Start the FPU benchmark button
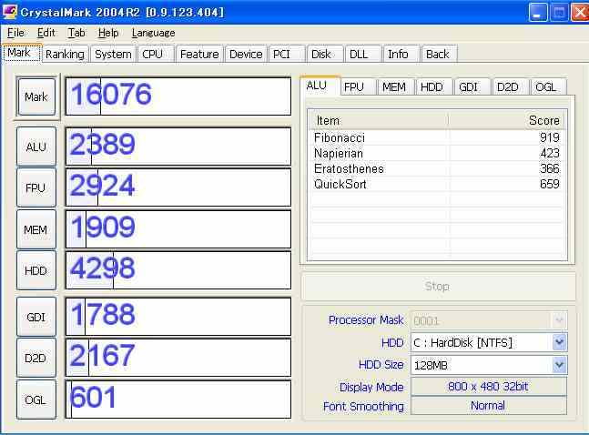 (x=36, y=187)
